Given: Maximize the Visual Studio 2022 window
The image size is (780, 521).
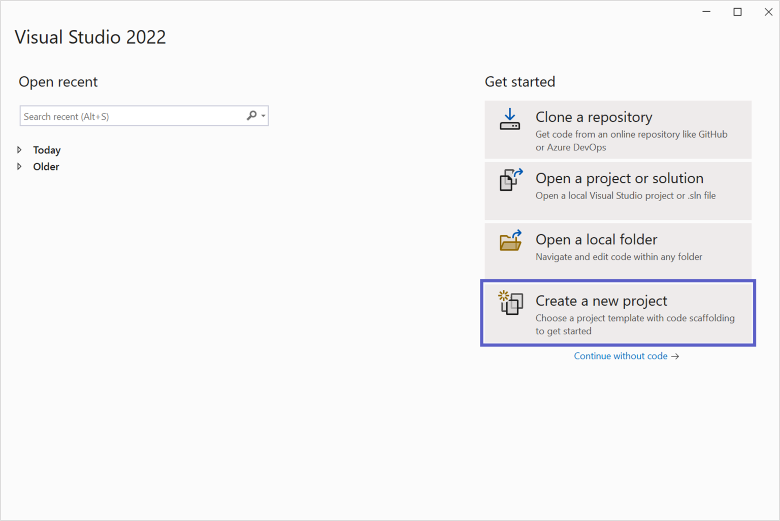Looking at the screenshot, I should point(737,11).
